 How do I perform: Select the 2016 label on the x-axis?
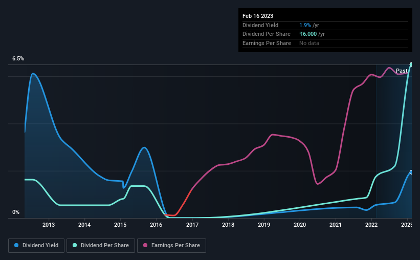pyautogui.click(x=156, y=225)
